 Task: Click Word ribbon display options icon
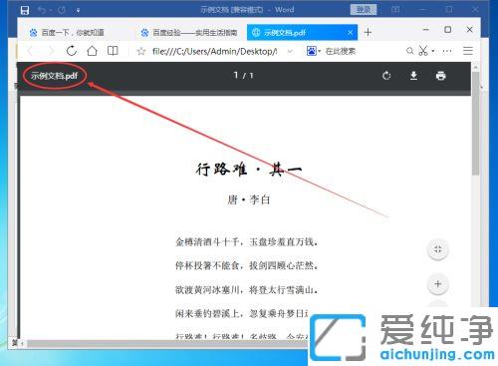[x=395, y=10]
